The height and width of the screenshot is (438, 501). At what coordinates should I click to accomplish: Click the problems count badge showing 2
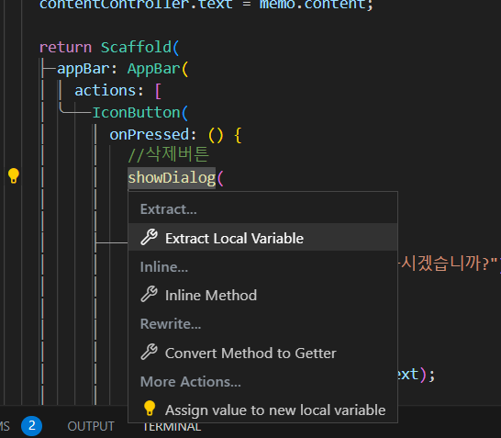click(x=31, y=426)
